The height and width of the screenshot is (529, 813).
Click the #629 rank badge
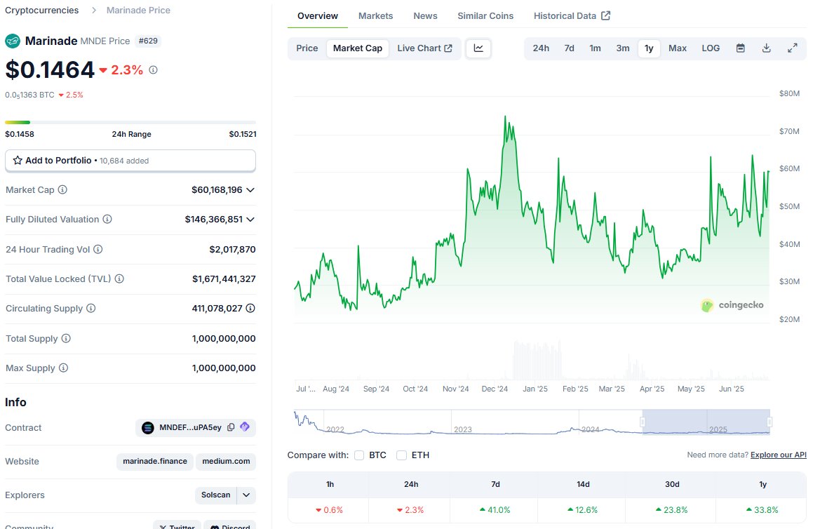[x=148, y=41]
